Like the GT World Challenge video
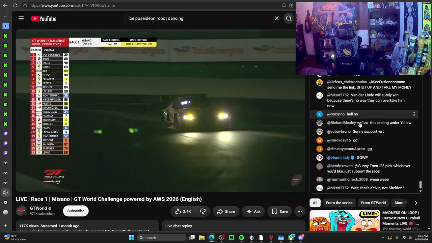Screen dimensions: 432x243 tap(183, 212)
